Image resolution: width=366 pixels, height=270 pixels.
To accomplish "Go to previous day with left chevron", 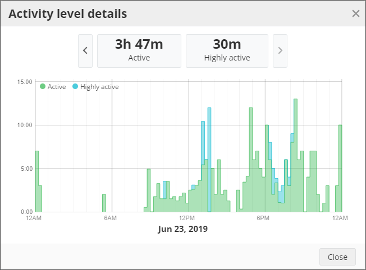I will pos(85,51).
